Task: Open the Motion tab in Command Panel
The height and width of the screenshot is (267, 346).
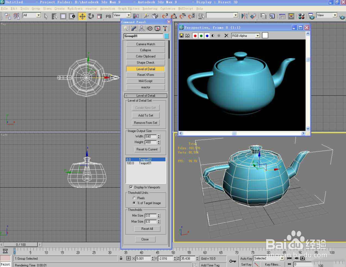Action: point(149,28)
